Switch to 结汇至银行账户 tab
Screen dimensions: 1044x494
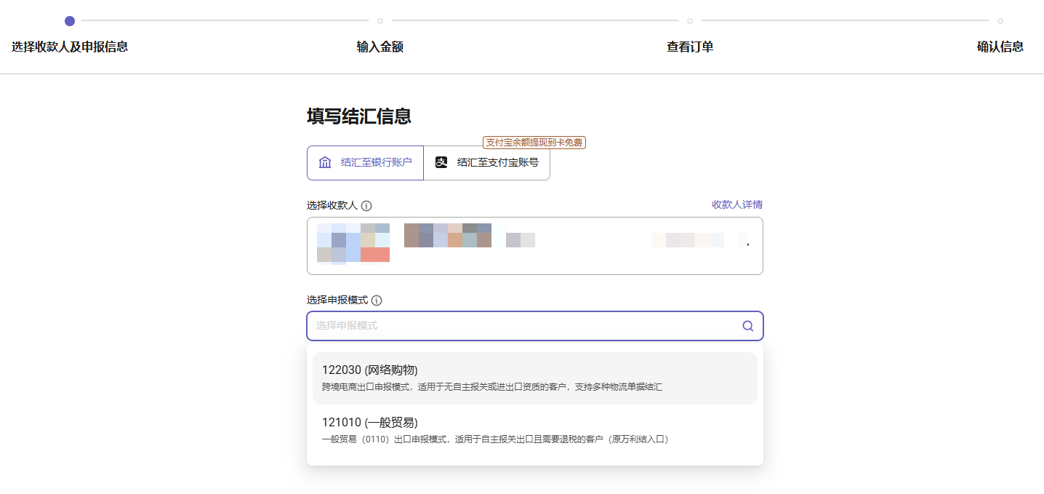365,162
